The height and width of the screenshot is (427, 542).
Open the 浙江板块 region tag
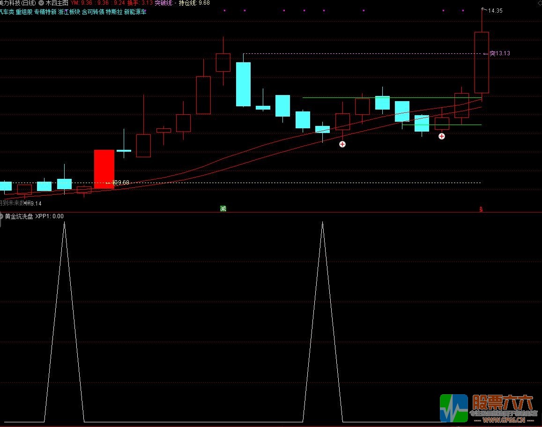(x=69, y=12)
